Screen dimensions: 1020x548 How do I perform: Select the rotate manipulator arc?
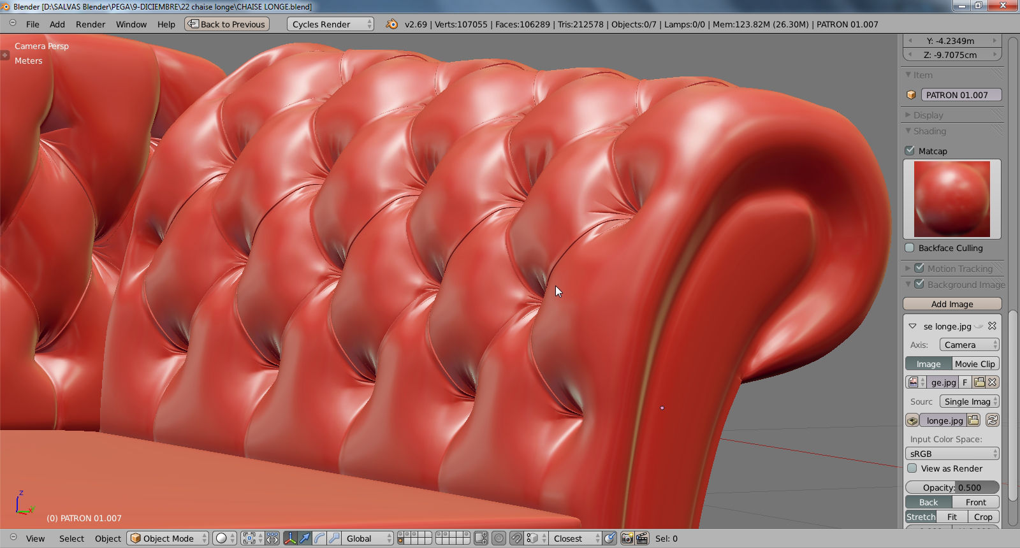pos(319,538)
